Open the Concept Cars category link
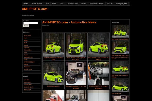The width and height of the screenshot is (152, 101). click(x=28, y=50)
